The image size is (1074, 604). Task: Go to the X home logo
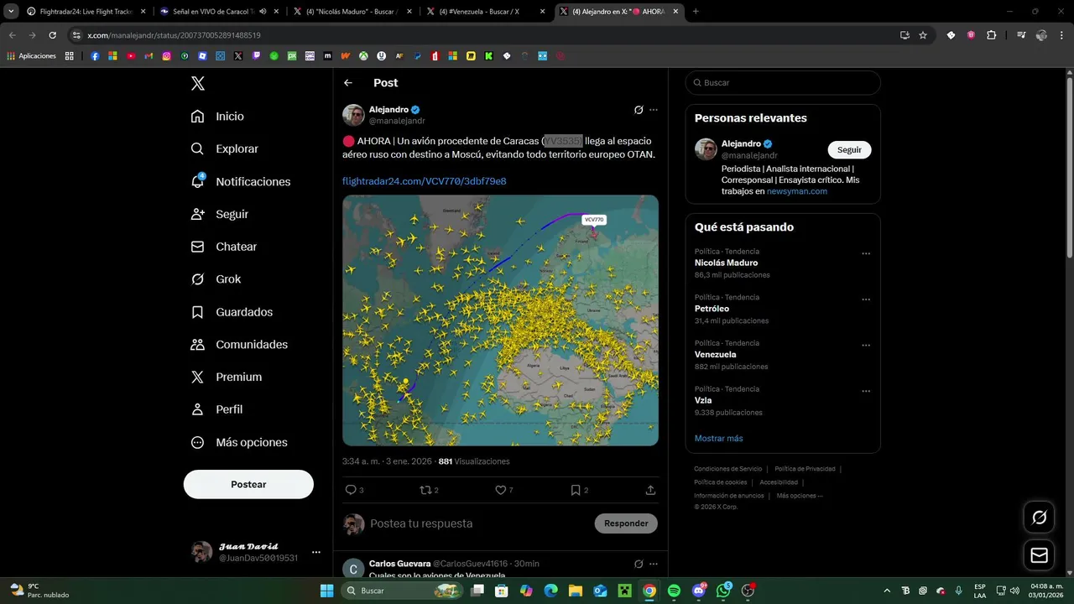click(x=198, y=83)
